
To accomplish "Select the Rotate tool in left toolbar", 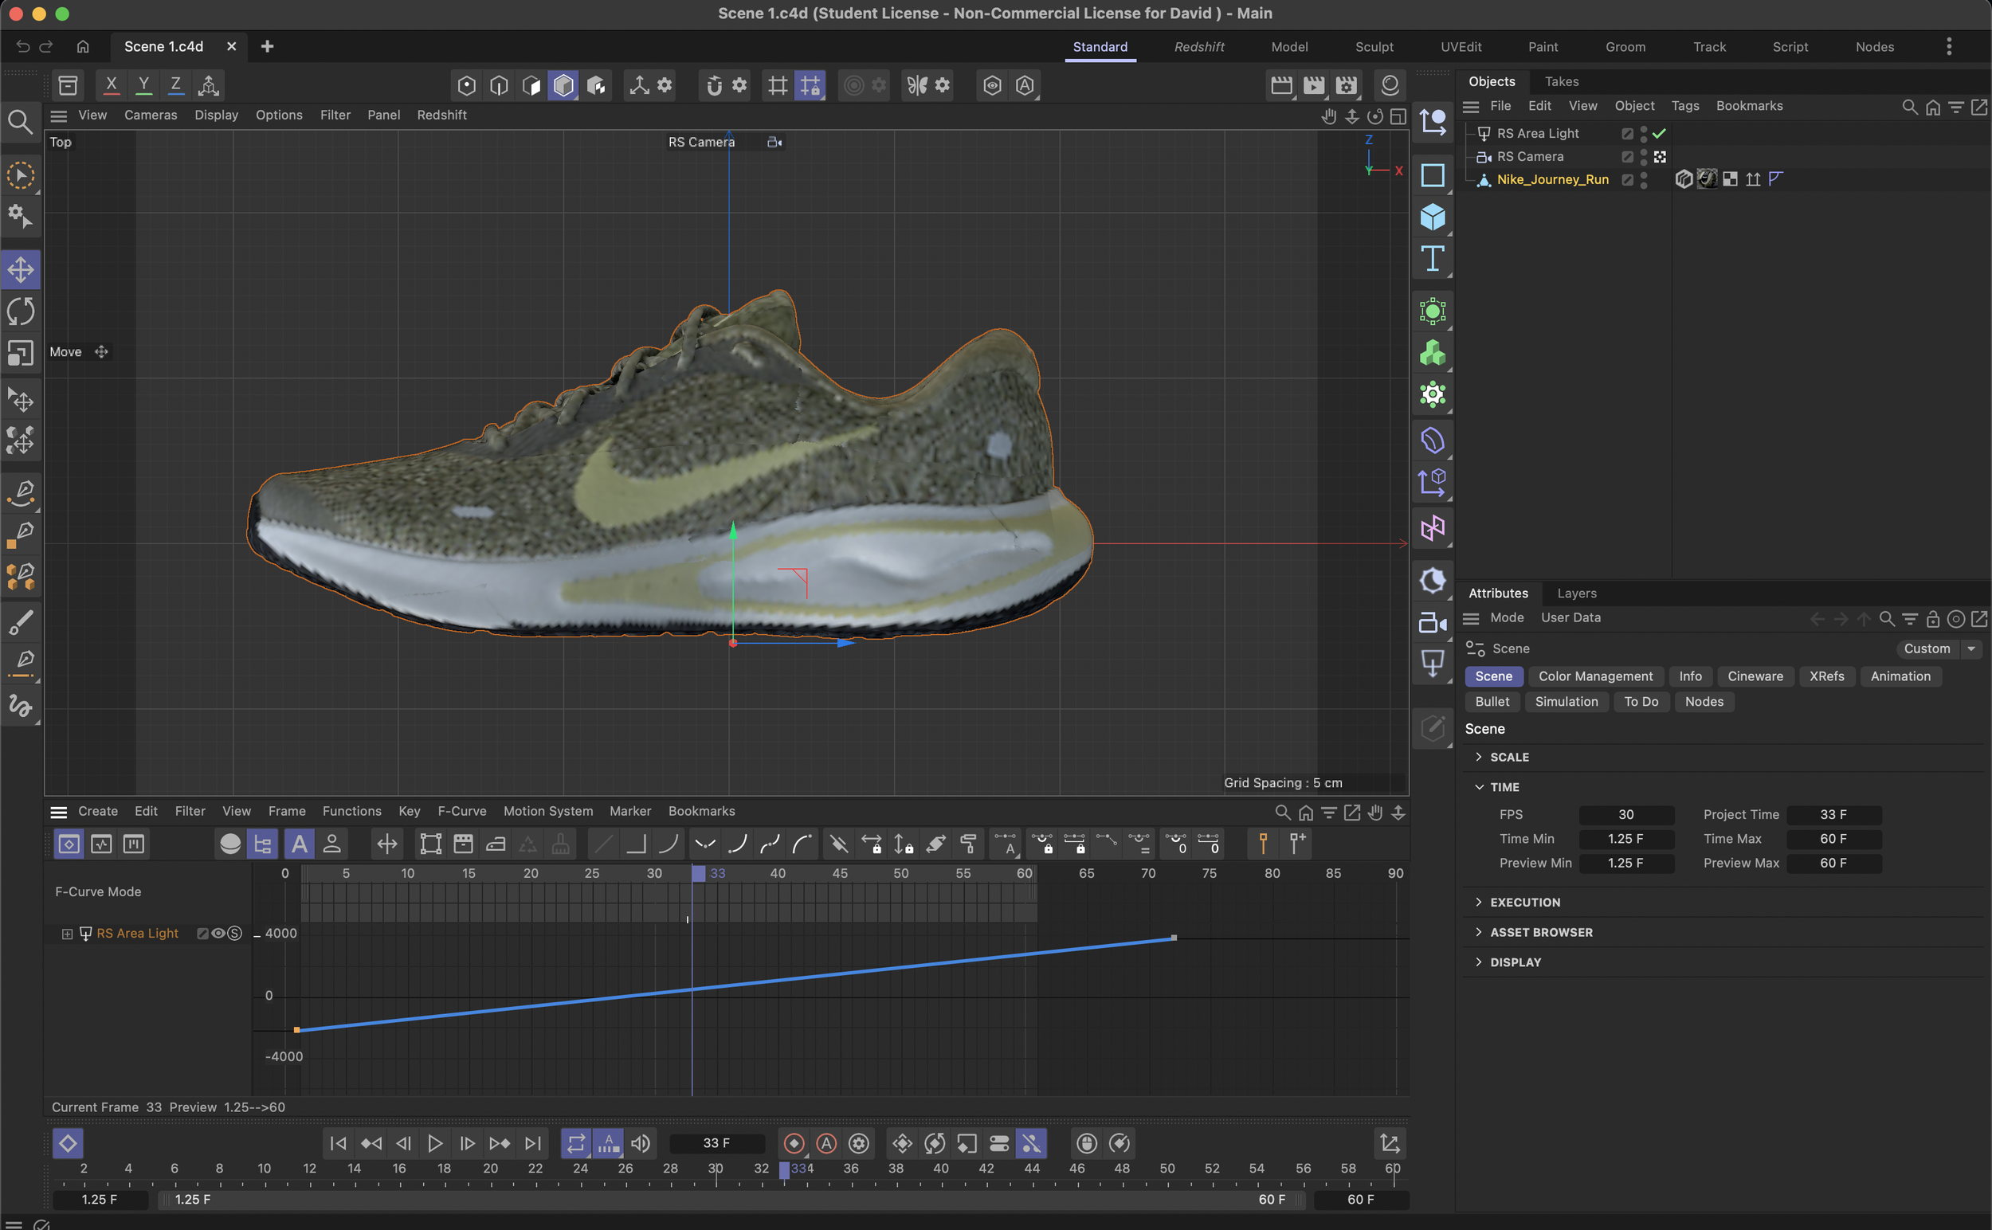I will [x=22, y=311].
